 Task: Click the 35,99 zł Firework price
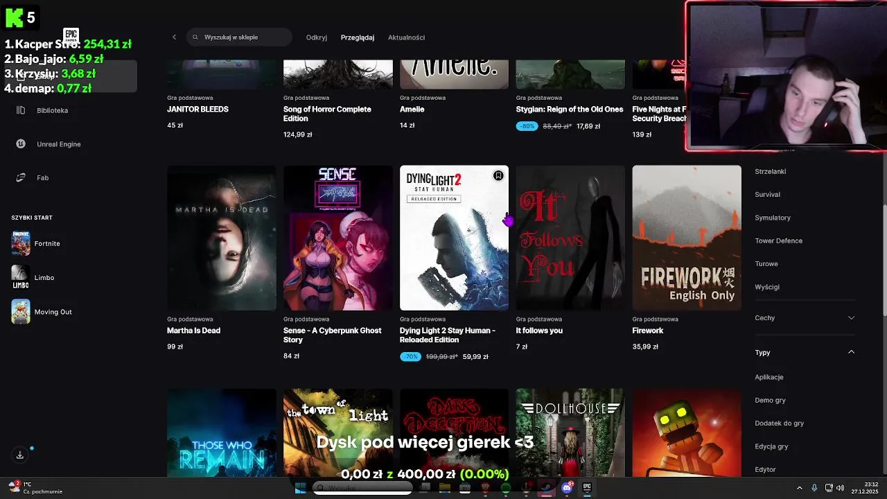(645, 347)
